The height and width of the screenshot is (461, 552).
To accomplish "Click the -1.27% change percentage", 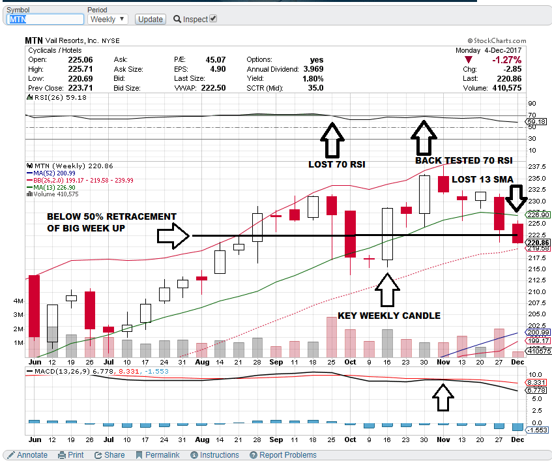I will [x=506, y=59].
